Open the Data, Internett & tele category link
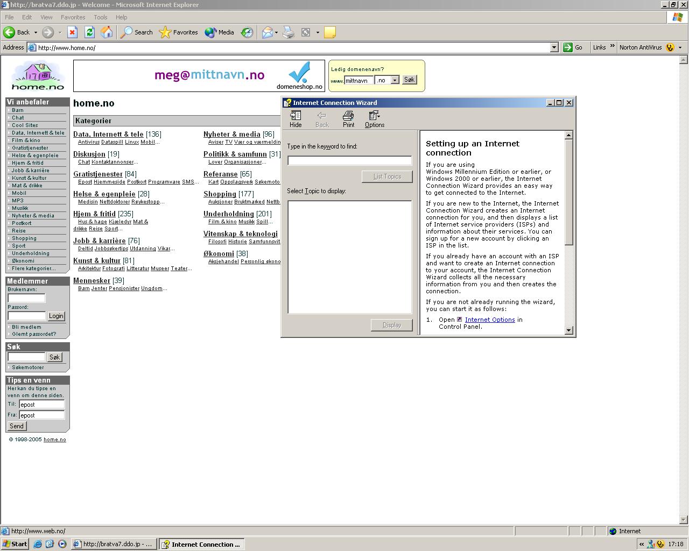 pyautogui.click(x=108, y=135)
